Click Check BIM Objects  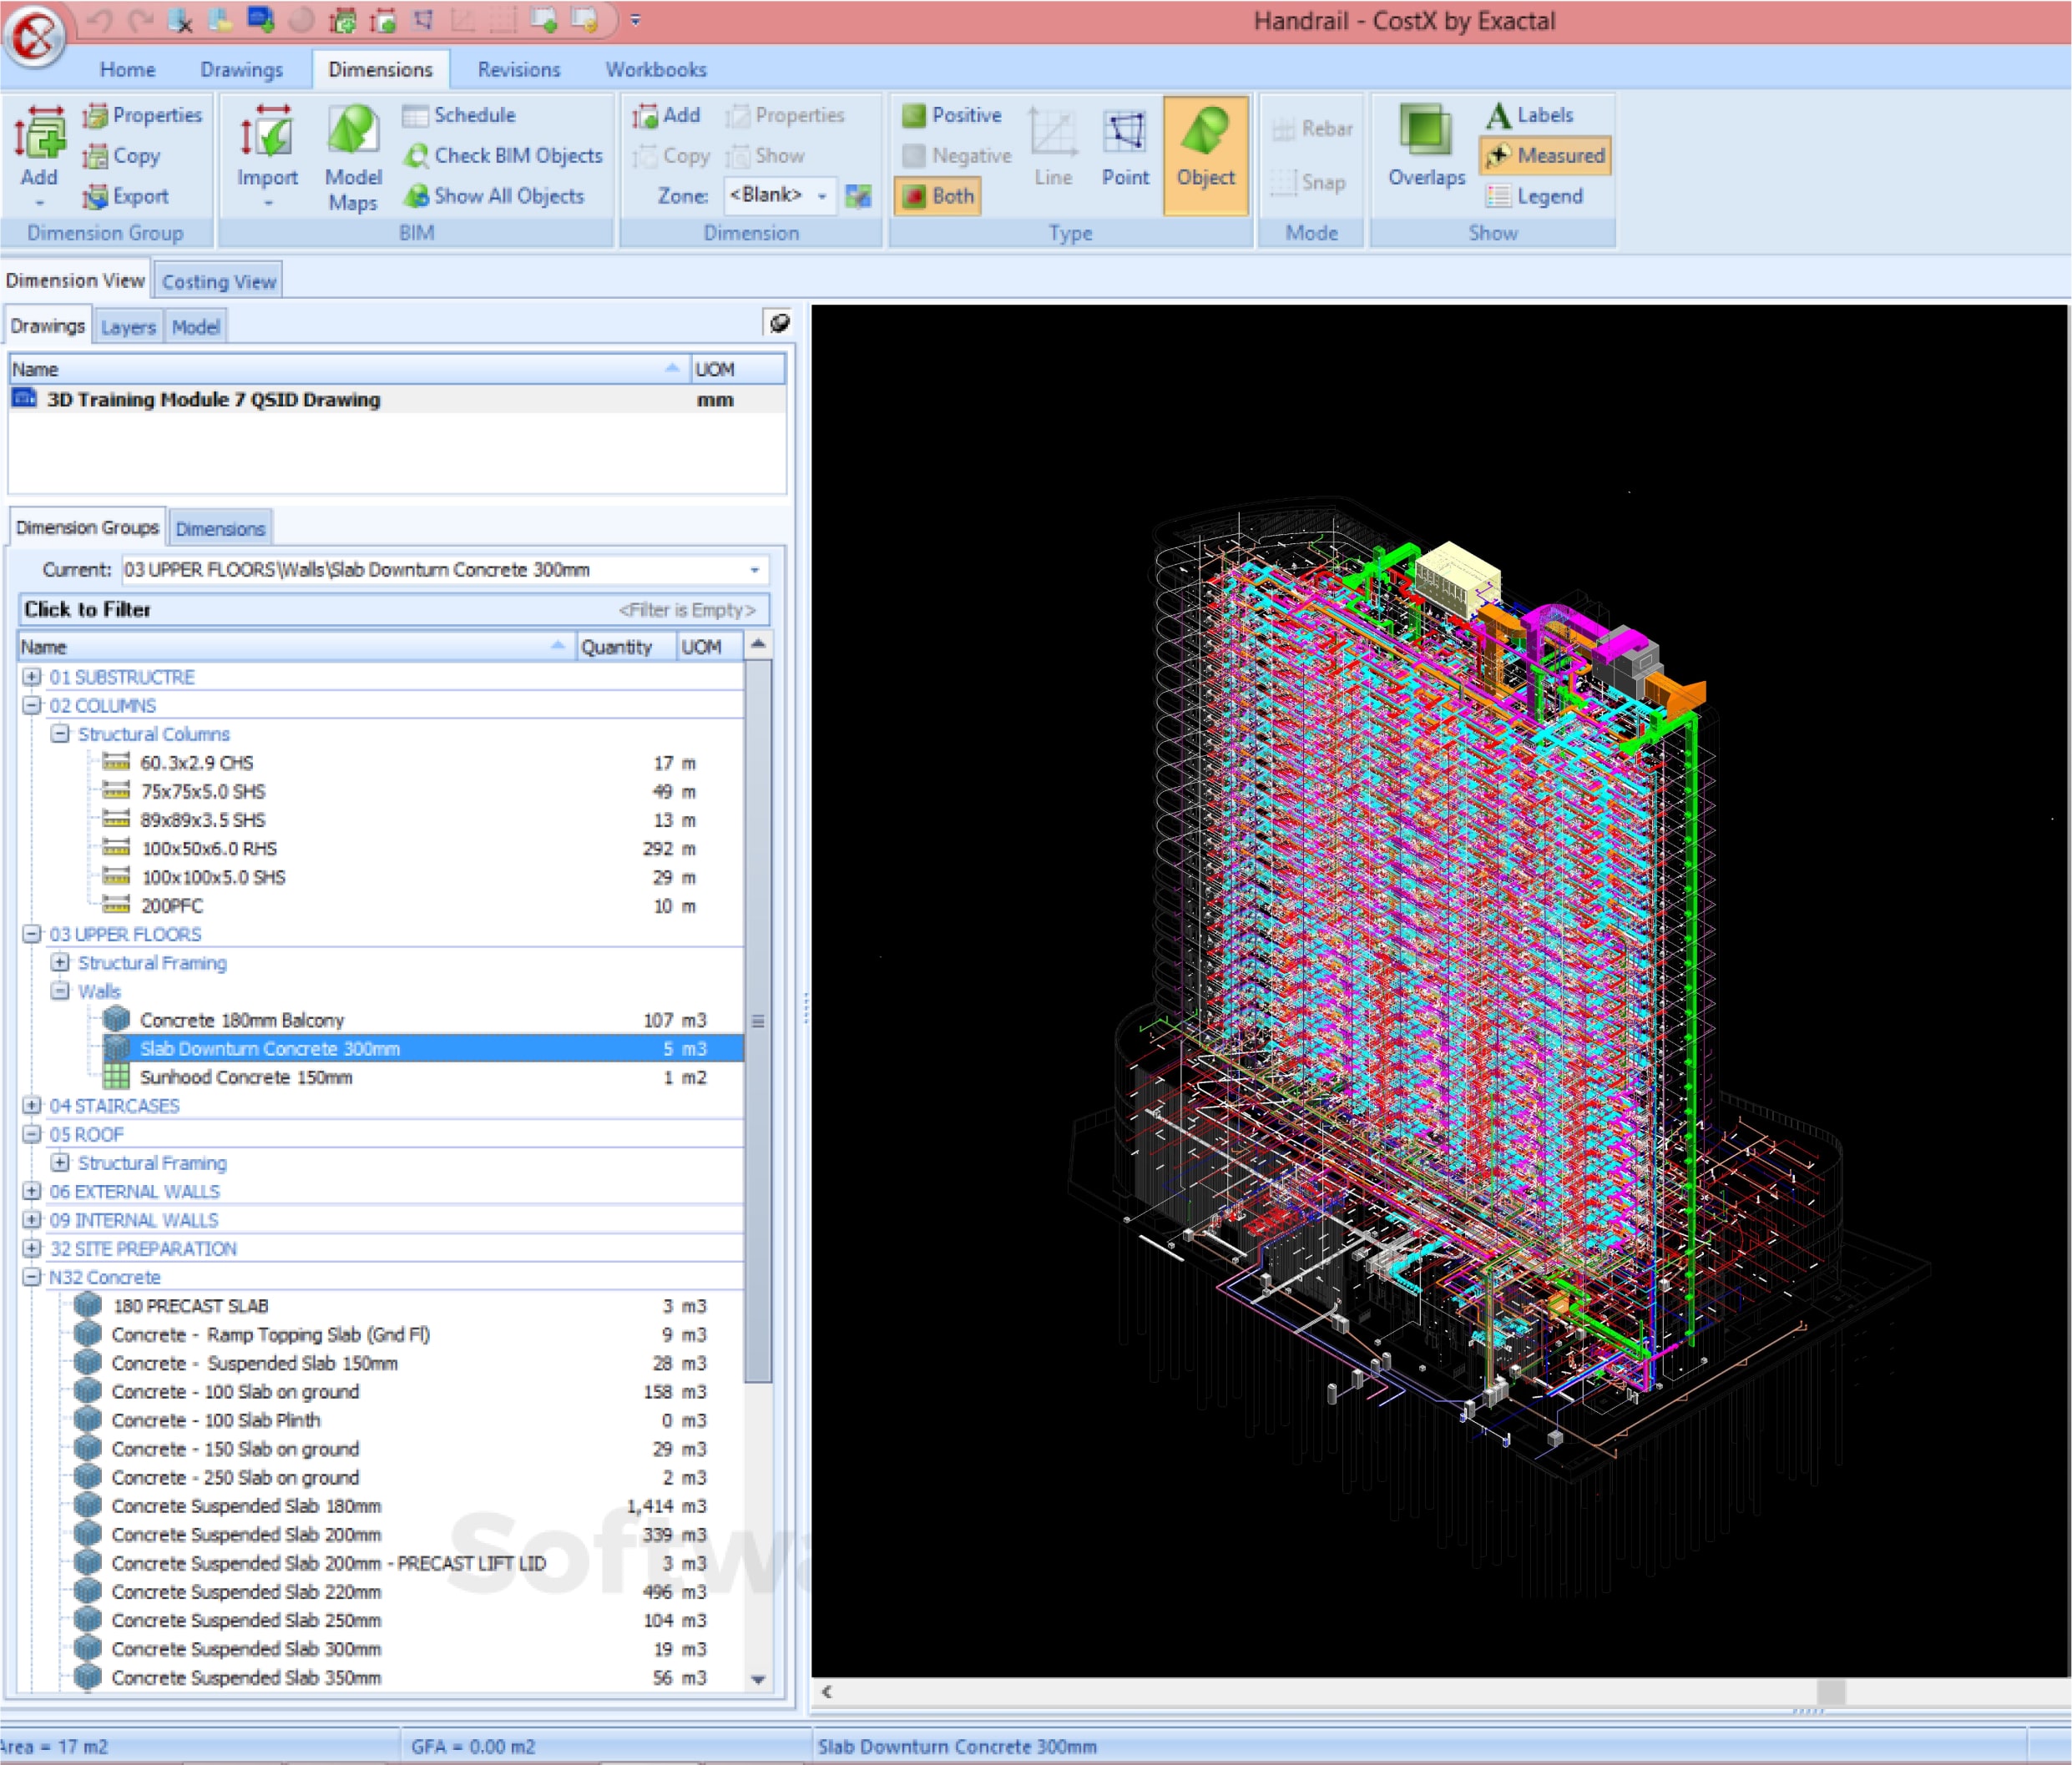coord(503,156)
